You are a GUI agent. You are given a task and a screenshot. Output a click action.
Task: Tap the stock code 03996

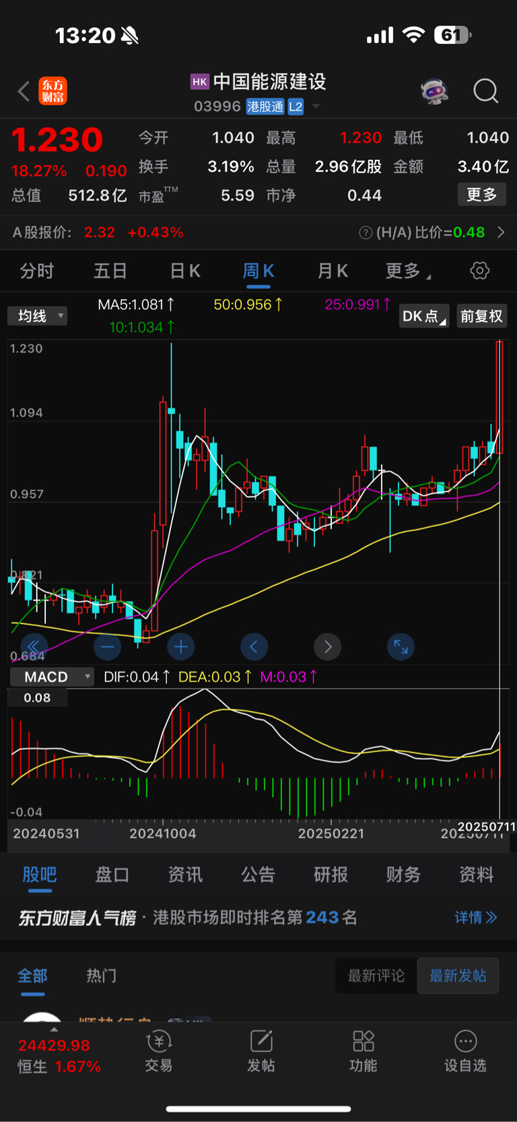pos(217,106)
